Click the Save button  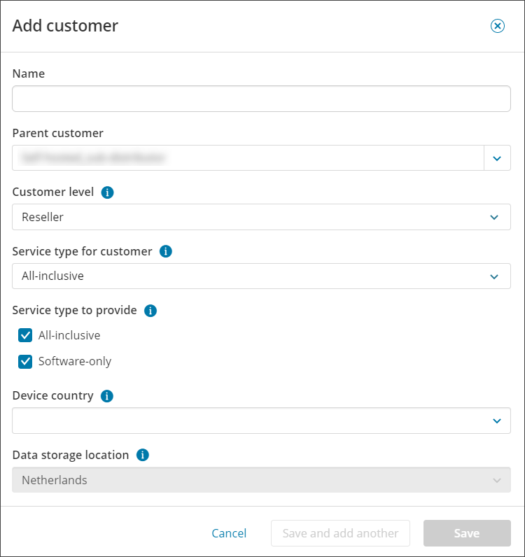(466, 533)
